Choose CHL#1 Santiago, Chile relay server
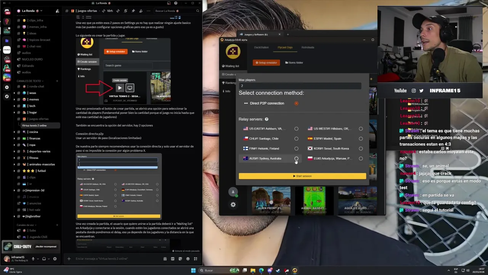 point(296,139)
